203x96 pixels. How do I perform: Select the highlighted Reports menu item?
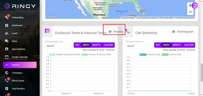pos(20,65)
